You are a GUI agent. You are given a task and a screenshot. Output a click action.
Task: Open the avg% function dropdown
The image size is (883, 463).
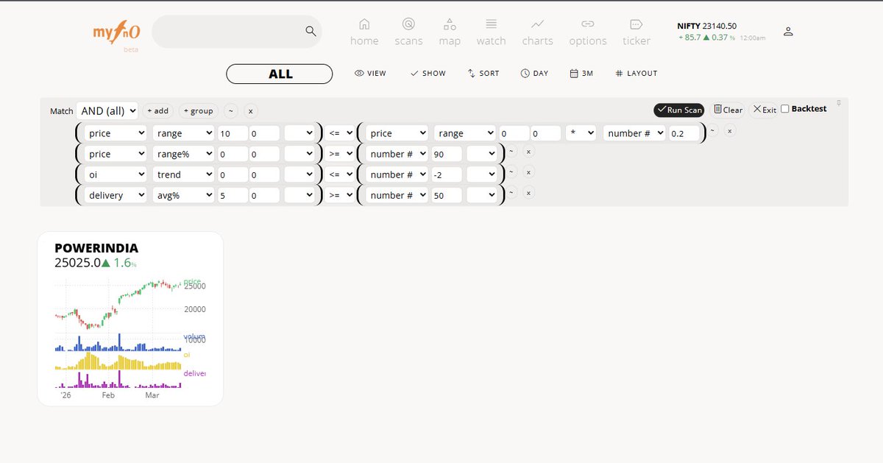click(x=183, y=195)
